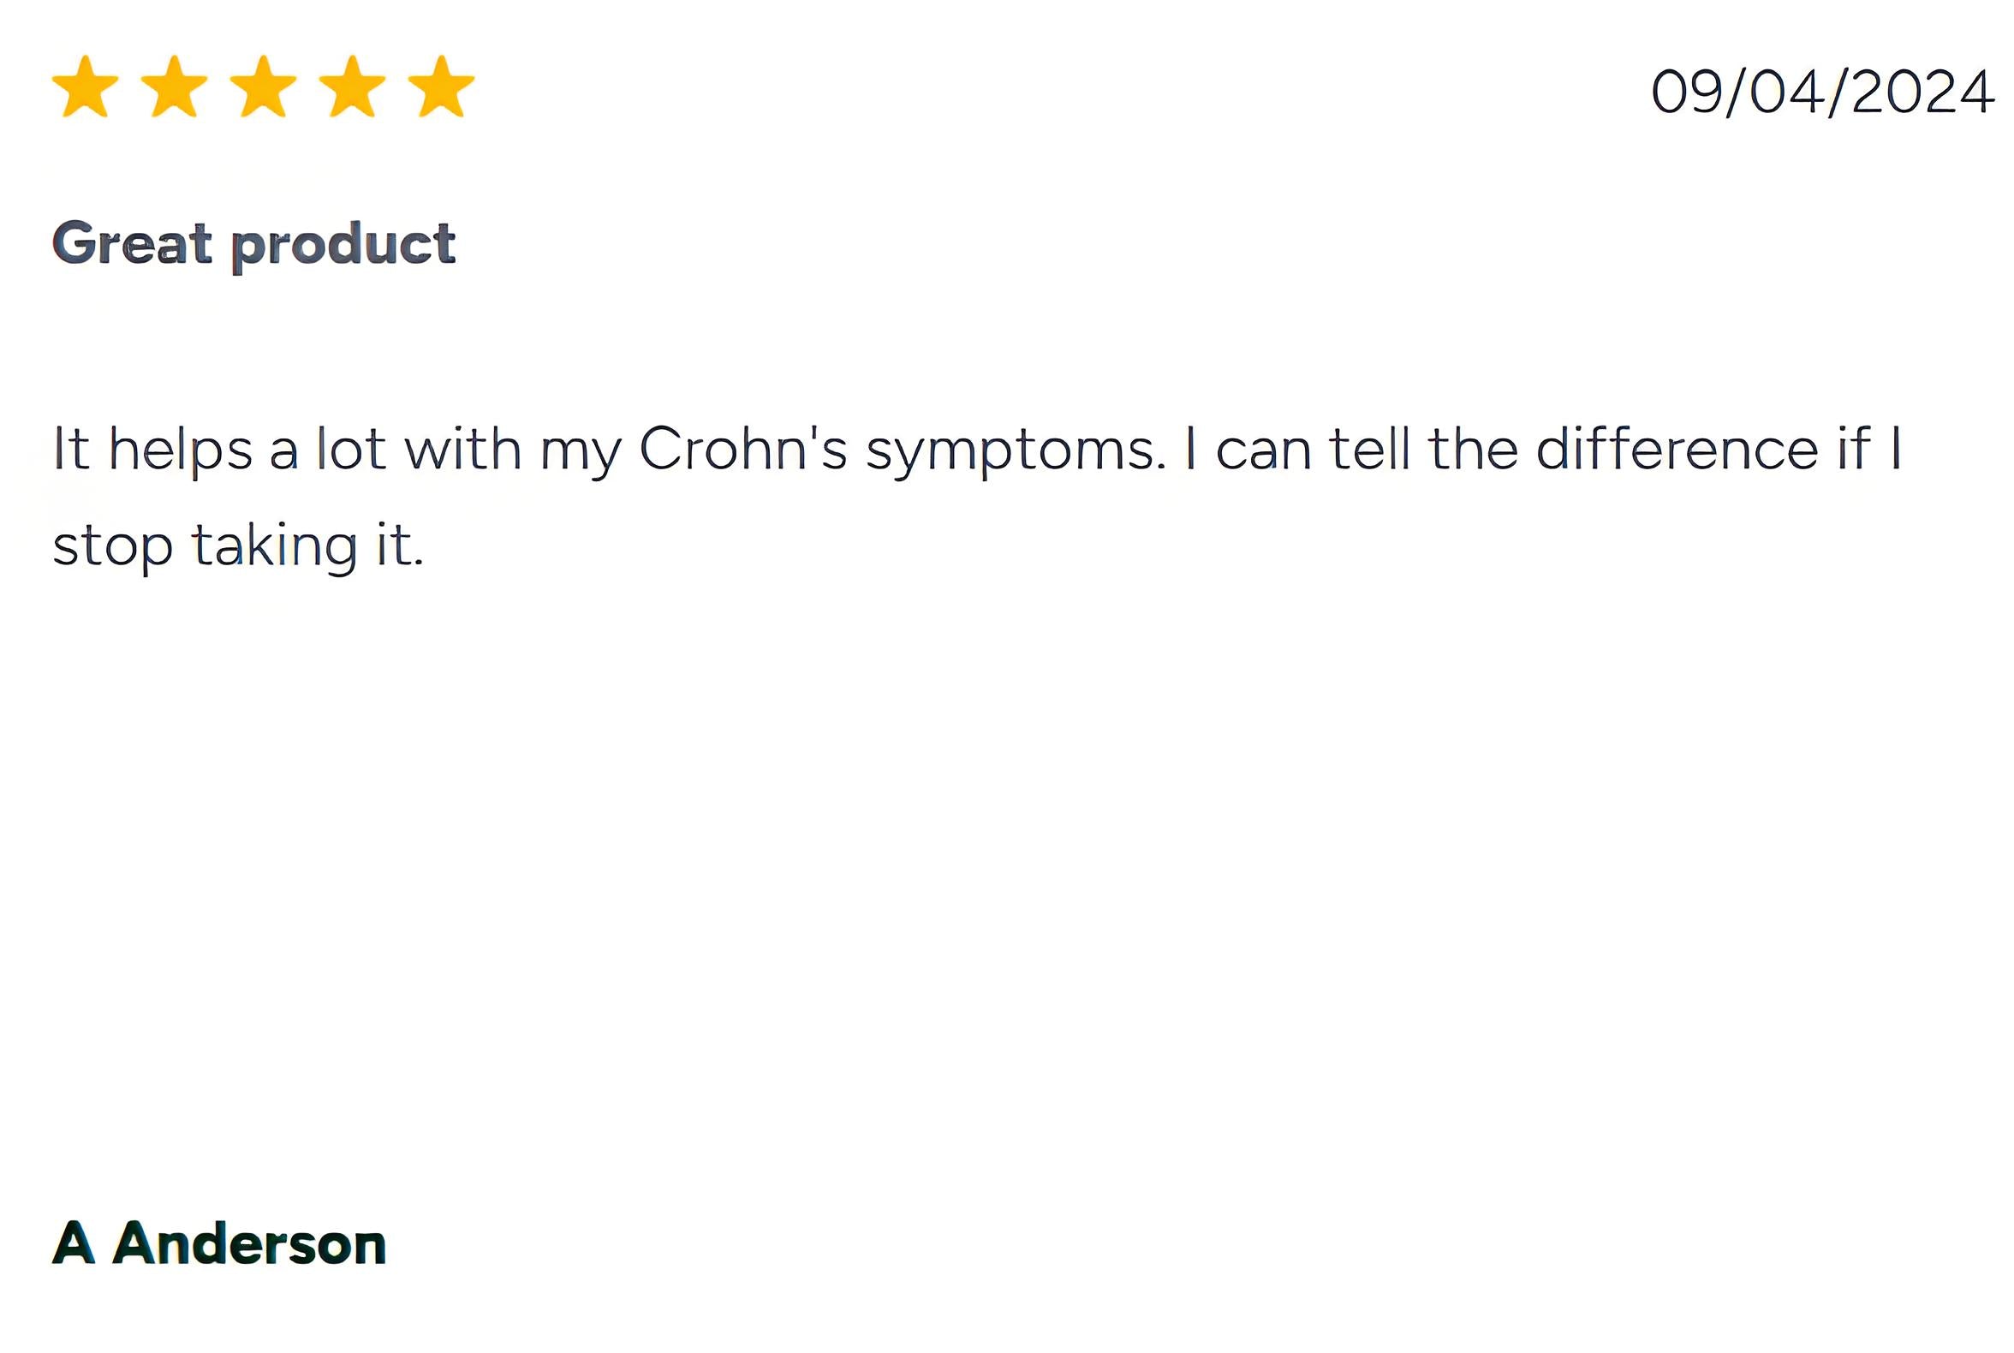Click the word "helps" in the review
2014x1353 pixels.
[x=181, y=450]
